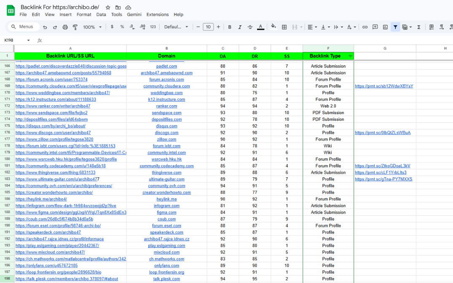Toggle the filter button in toolbar
Viewport: 453px width, 283px height.
(395, 27)
